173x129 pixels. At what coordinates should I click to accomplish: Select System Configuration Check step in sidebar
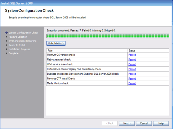pos(23,33)
